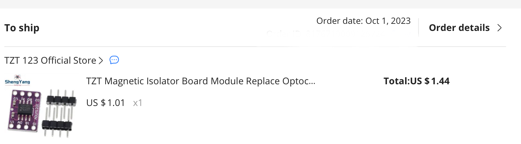Screen dimensions: 521x144
Task: Visit TZT 123 Official Store
Action: tap(50, 60)
